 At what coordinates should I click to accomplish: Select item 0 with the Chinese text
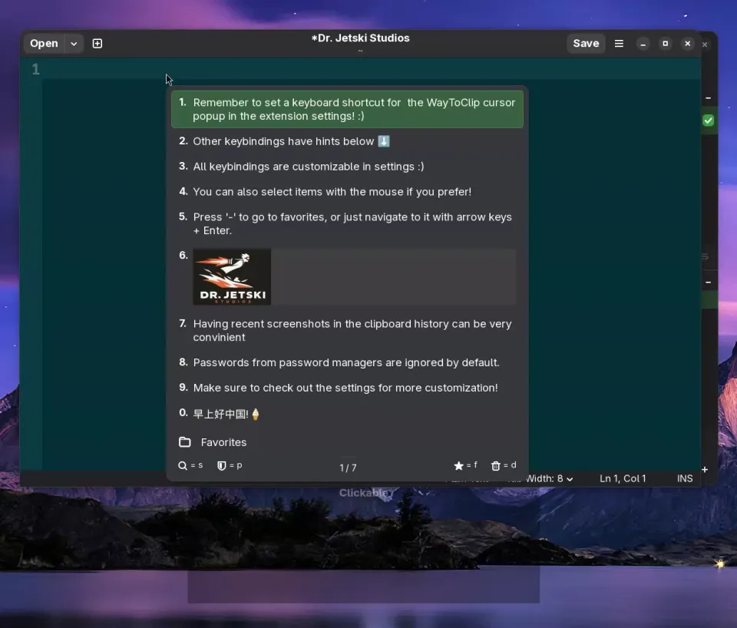coord(347,413)
